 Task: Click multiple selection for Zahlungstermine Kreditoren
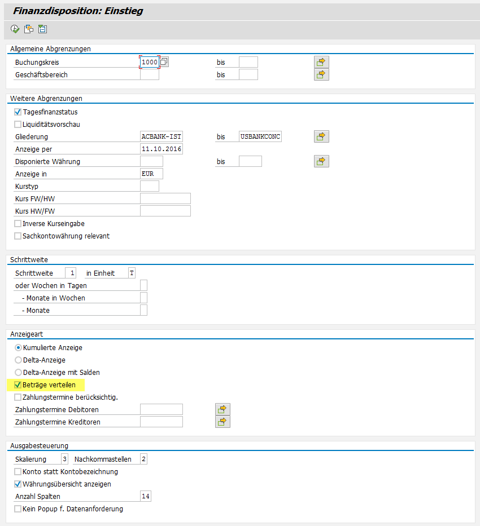(x=222, y=422)
